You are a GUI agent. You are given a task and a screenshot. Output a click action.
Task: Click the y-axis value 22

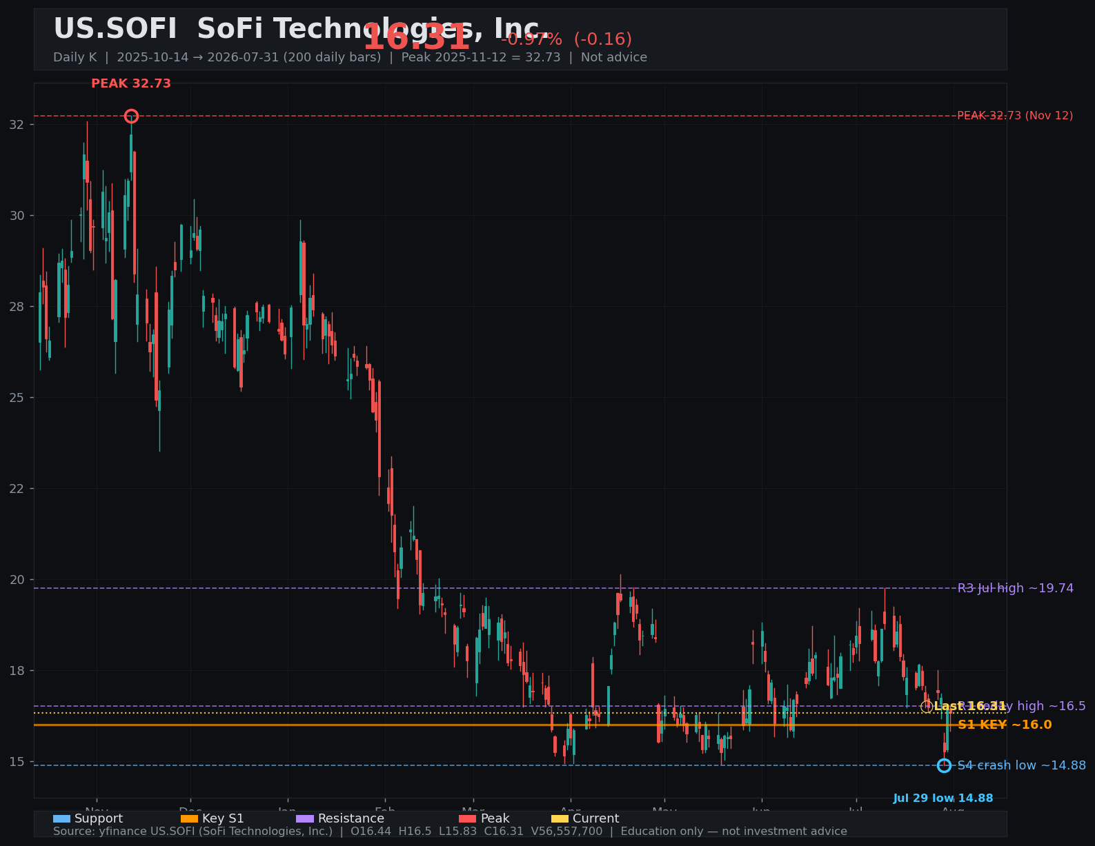pyautogui.click(x=17, y=489)
